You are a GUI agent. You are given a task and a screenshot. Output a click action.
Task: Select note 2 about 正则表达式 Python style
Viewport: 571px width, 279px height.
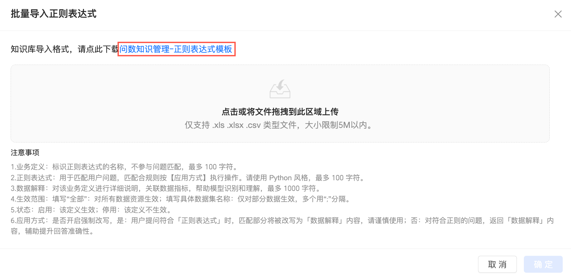[x=189, y=178]
